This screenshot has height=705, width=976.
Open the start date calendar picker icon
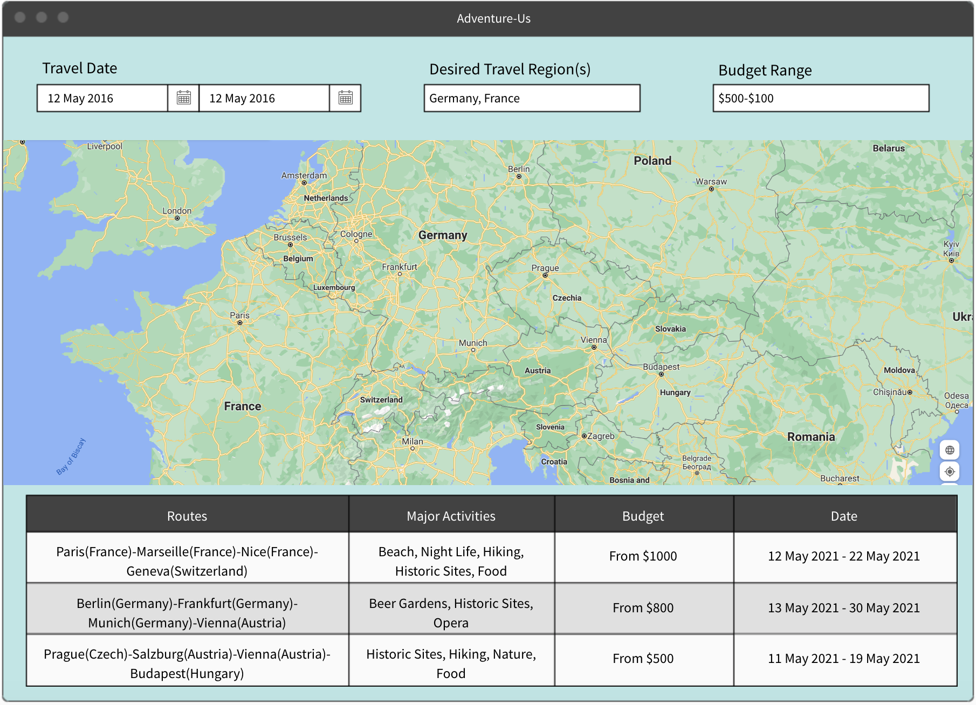point(184,98)
